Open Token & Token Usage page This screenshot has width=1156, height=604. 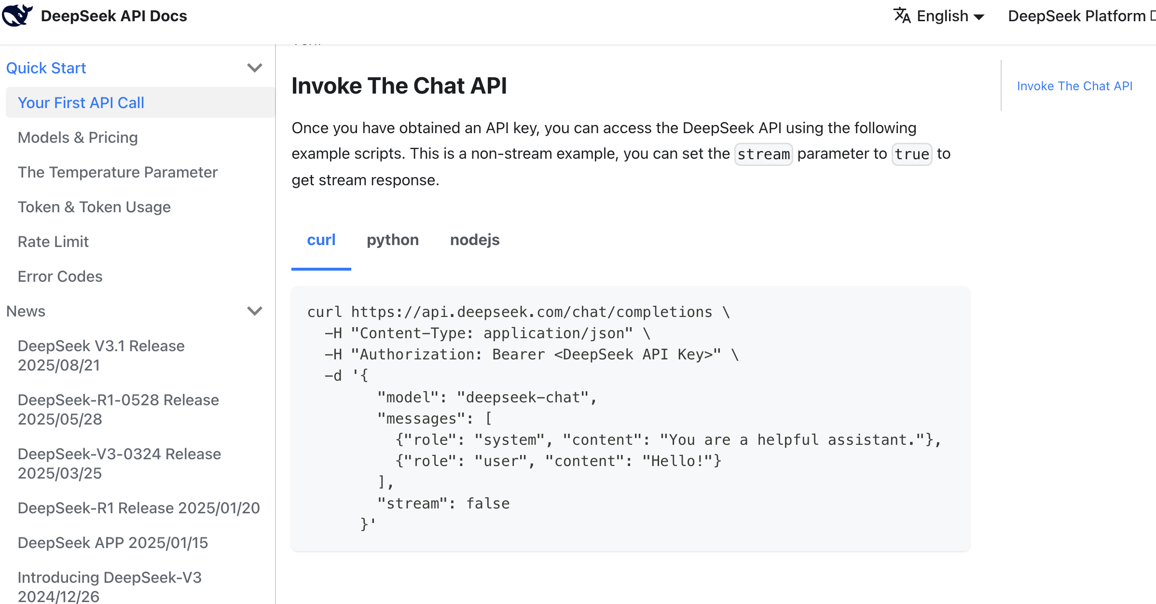click(x=94, y=207)
